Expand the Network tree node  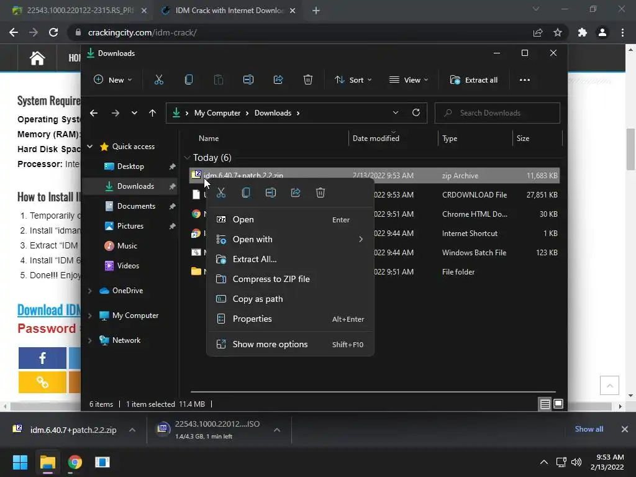90,340
